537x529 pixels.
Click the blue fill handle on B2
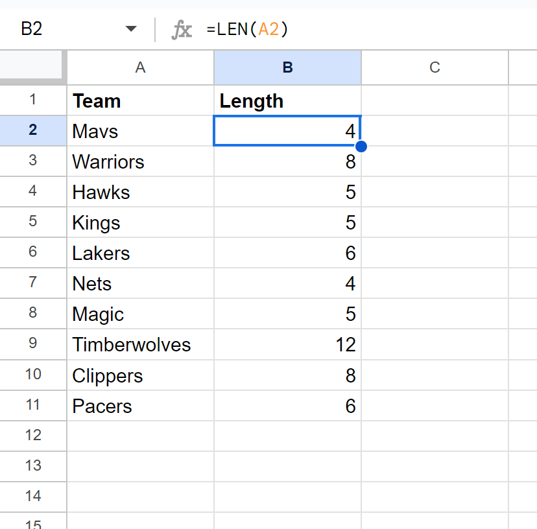(361, 147)
